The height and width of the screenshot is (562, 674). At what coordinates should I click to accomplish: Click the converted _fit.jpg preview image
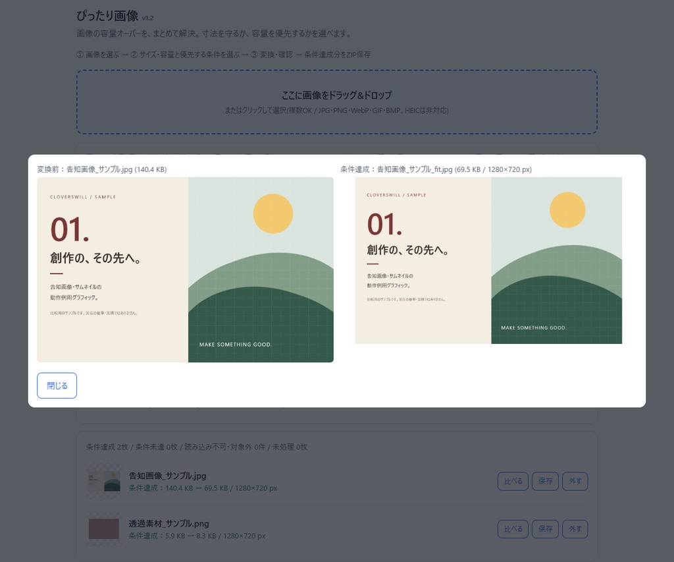click(x=488, y=260)
